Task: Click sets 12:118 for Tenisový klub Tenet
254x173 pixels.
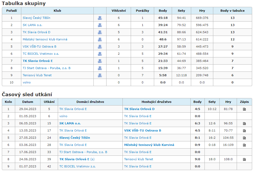Action: point(181,75)
